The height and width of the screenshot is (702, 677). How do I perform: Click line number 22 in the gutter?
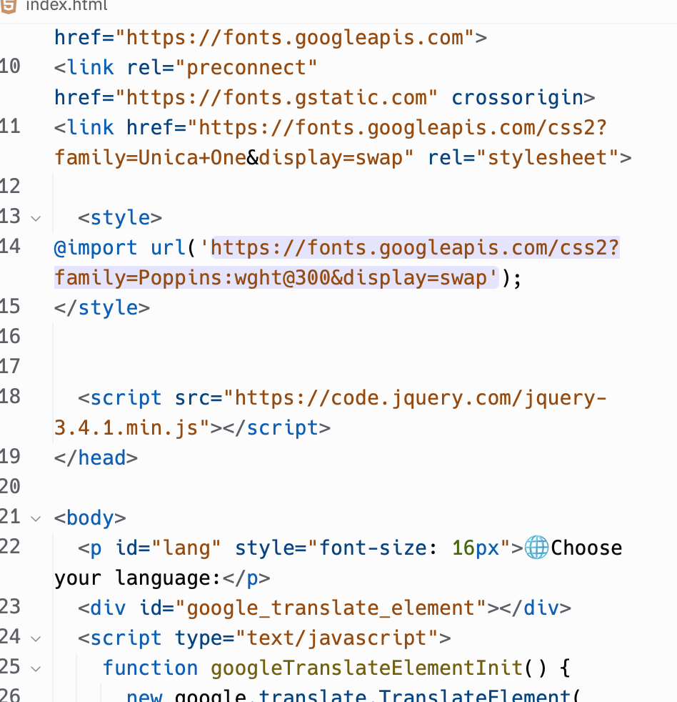pyautogui.click(x=10, y=547)
